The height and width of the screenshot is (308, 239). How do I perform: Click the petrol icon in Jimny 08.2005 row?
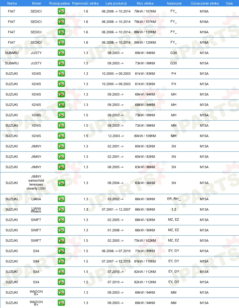61,167
